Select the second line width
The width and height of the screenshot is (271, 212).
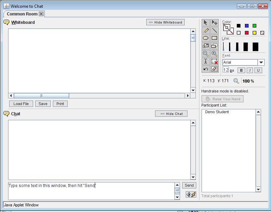pos(230,47)
